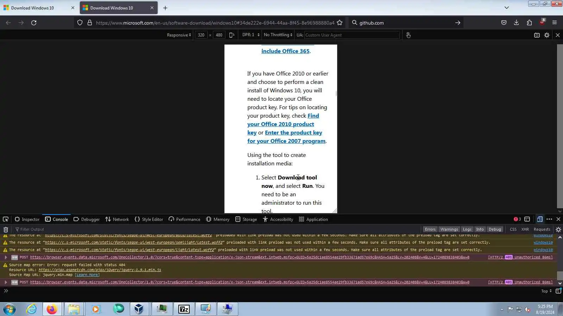Open 7-Zip from the taskbar
563x316 pixels.
184,309
